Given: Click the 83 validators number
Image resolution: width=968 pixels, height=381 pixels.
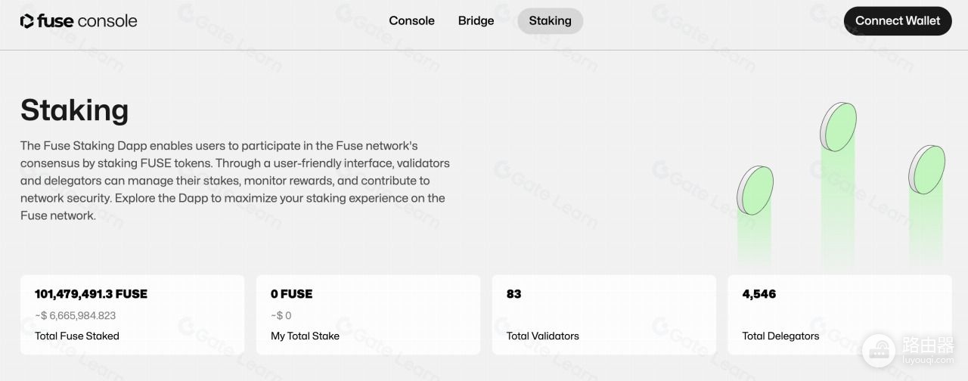Looking at the screenshot, I should click(x=514, y=294).
